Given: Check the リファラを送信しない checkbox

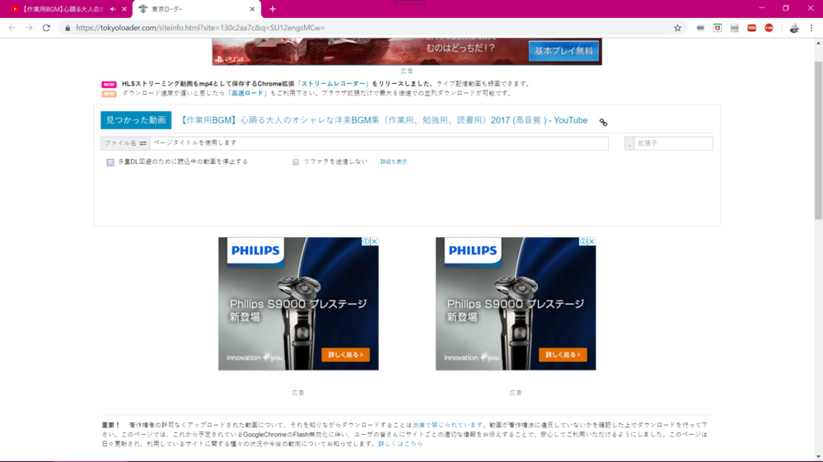Looking at the screenshot, I should (296, 162).
